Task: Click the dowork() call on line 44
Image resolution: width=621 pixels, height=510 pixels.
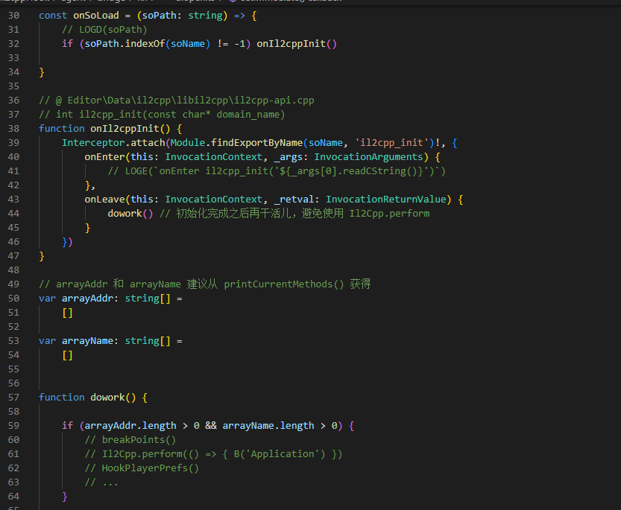Action: [130, 214]
